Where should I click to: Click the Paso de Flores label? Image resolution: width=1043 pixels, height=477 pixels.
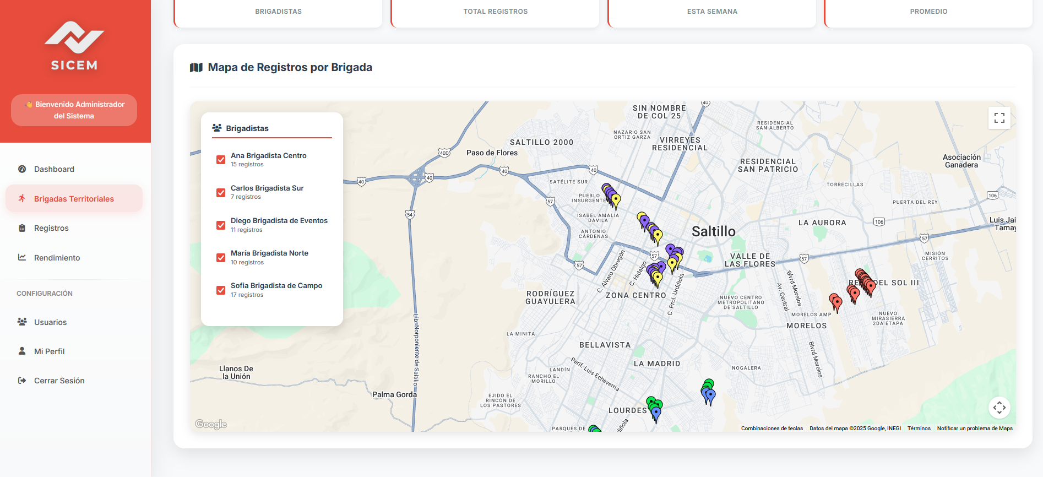(x=492, y=153)
